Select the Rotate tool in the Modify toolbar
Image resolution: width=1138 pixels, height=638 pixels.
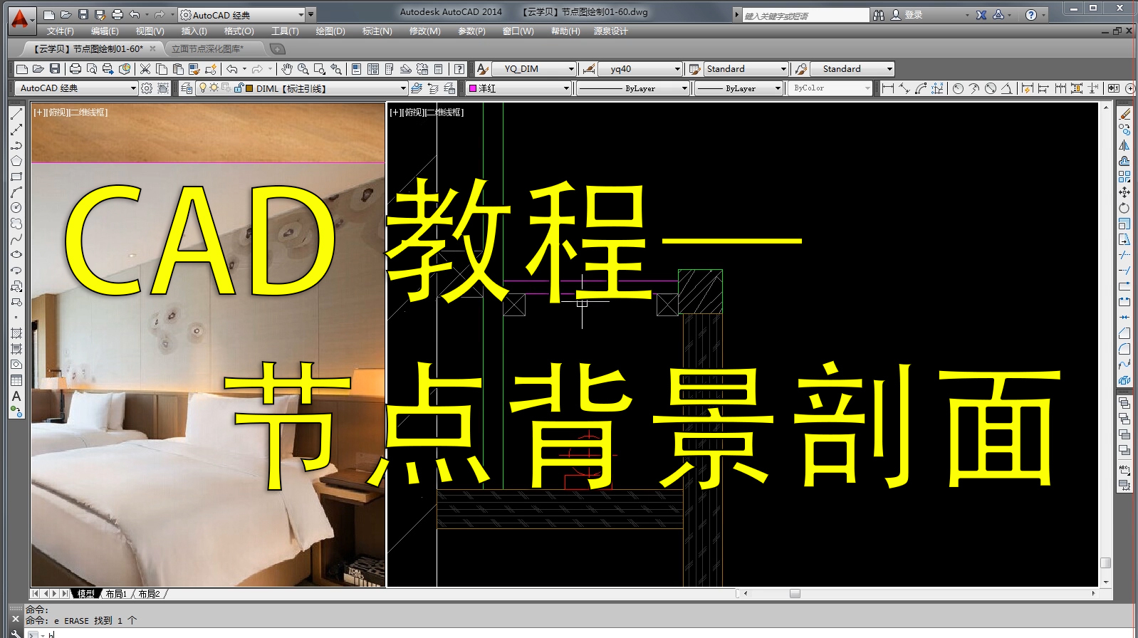(1124, 208)
